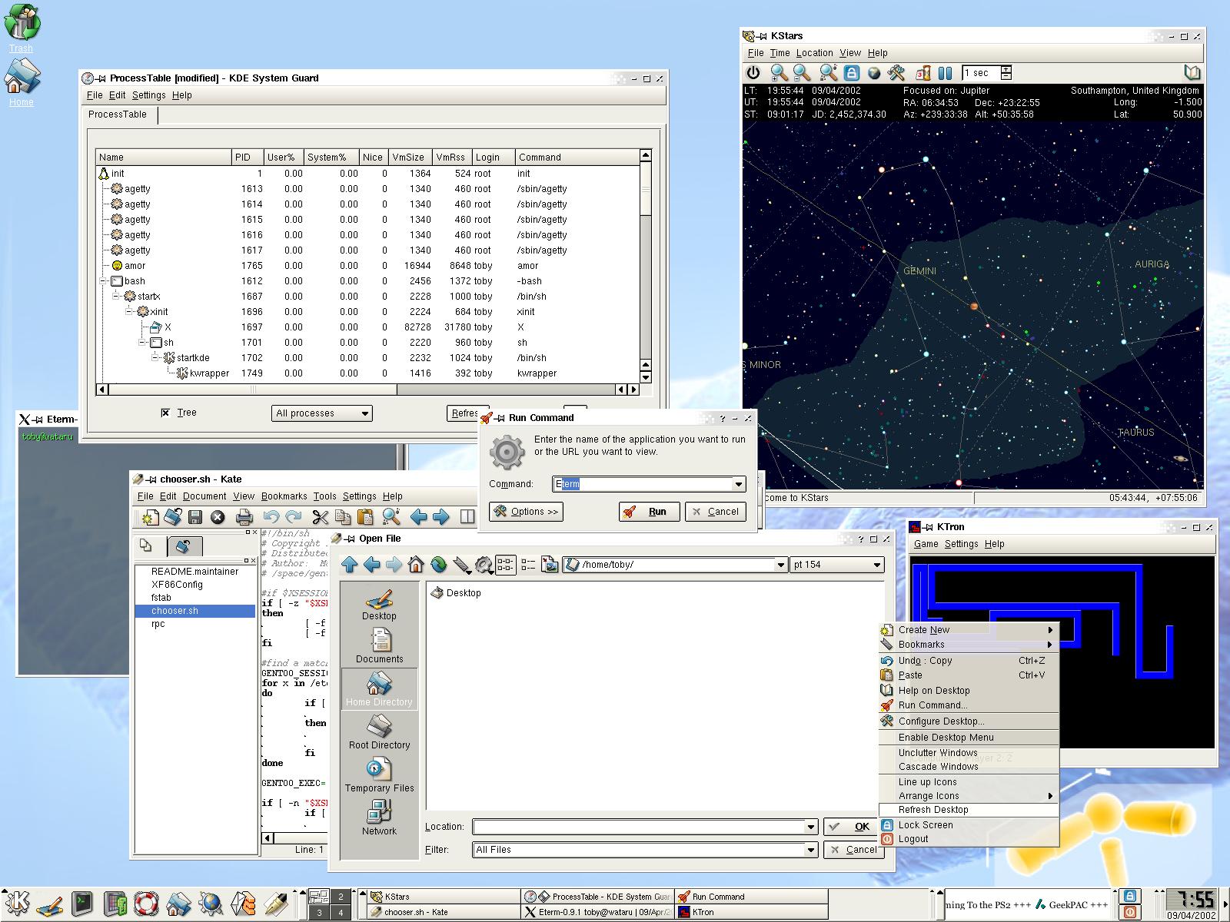Click the Cut scissors icon in Kate

(x=320, y=517)
